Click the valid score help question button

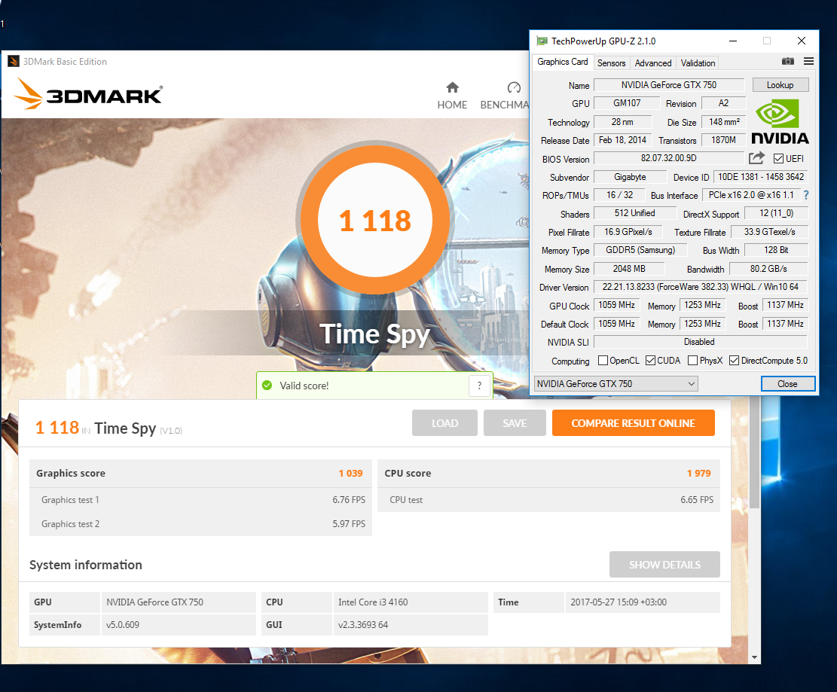[479, 386]
